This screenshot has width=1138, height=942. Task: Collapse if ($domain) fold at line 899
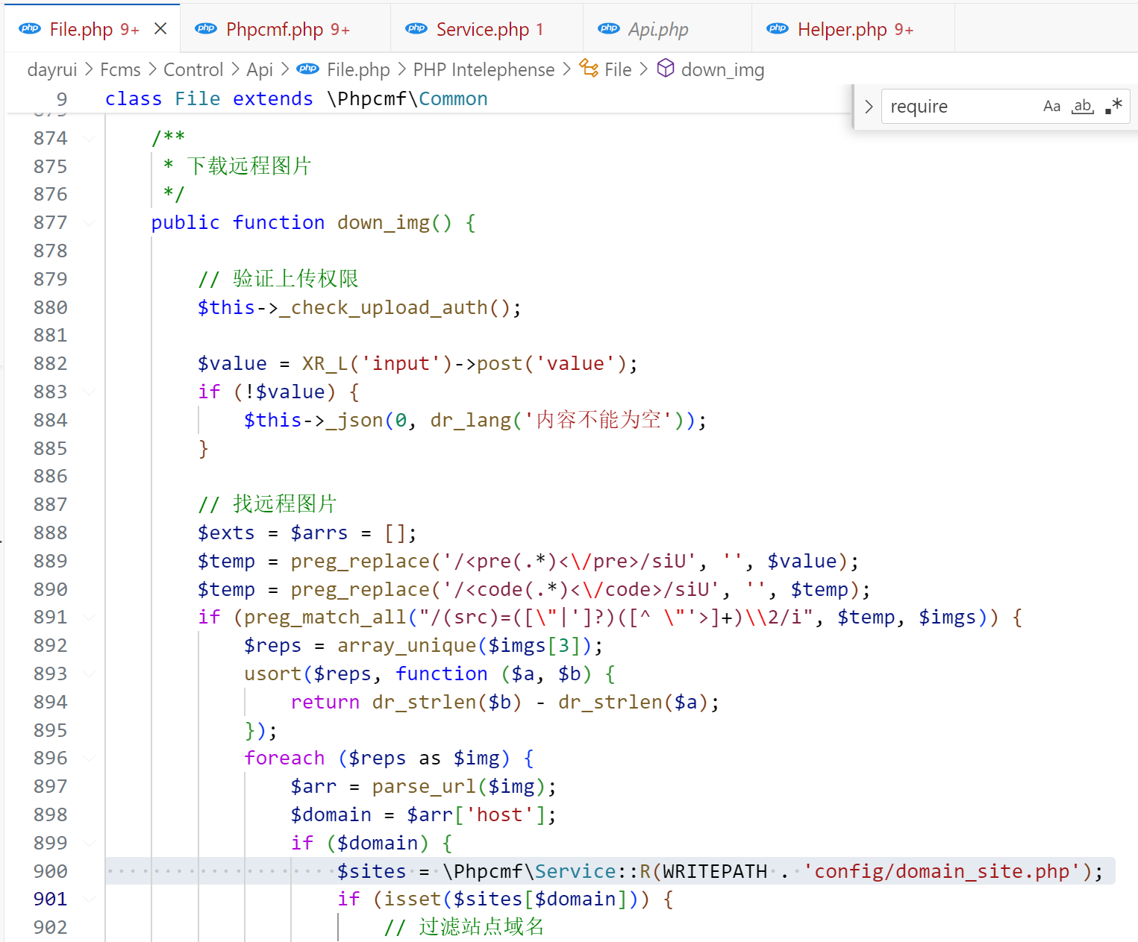pos(90,843)
